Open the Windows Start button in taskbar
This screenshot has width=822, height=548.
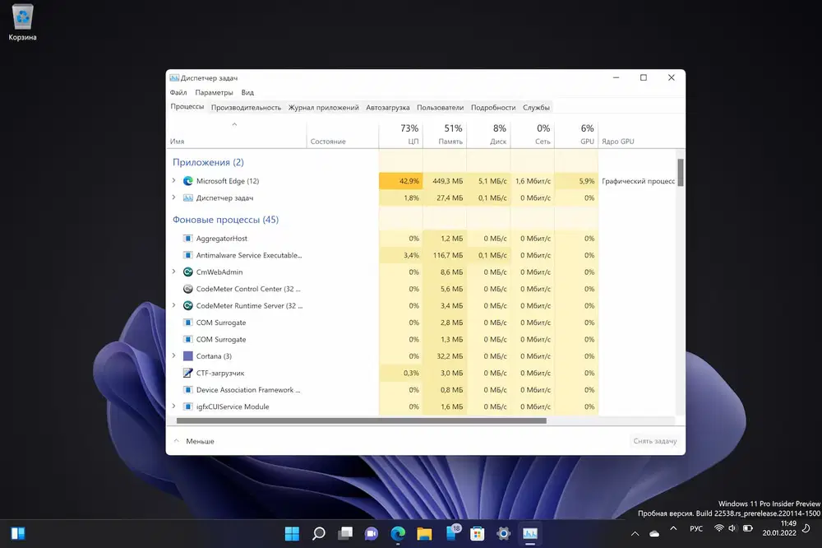click(x=292, y=534)
